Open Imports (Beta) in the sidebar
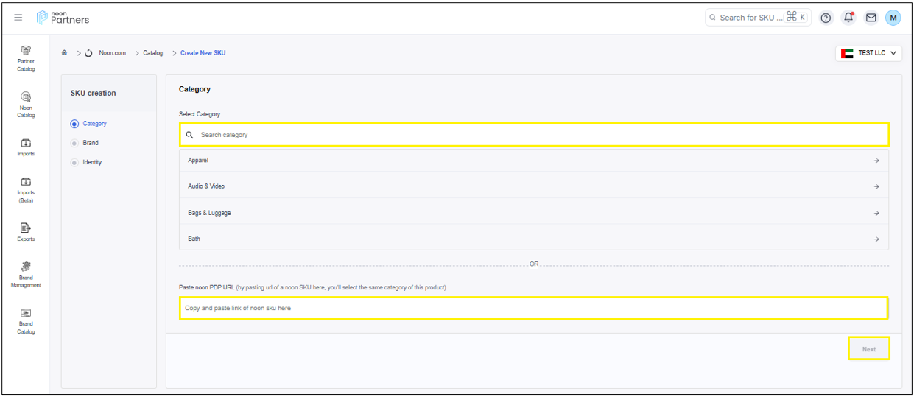The width and height of the screenshot is (914, 397). pos(26,190)
